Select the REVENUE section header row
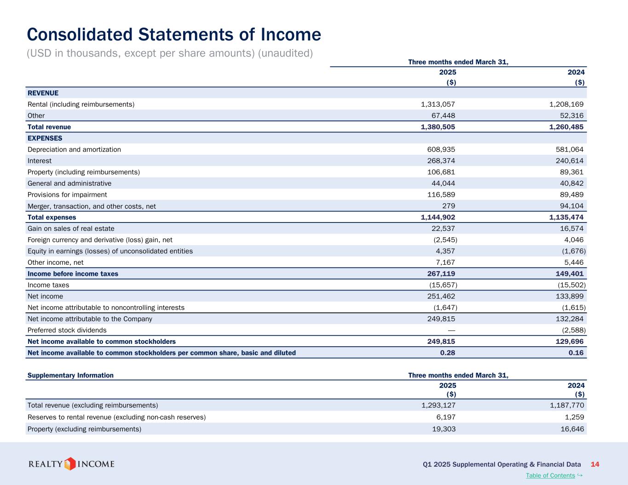Screen dimensions: 628x485 click(x=43, y=93)
